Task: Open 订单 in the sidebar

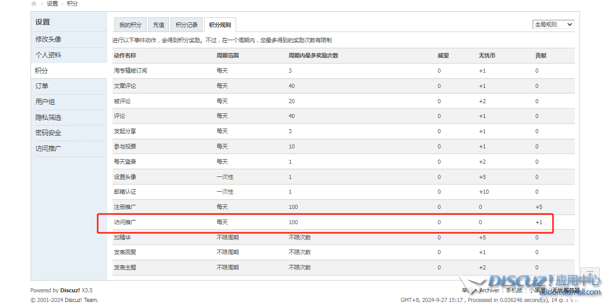Action: [42, 86]
